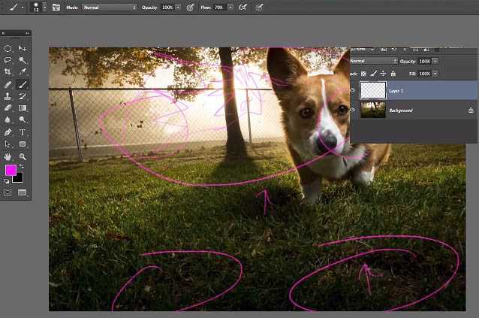Choose the Move tool
Image resolution: width=479 pixels, height=318 pixels.
pyautogui.click(x=23, y=48)
